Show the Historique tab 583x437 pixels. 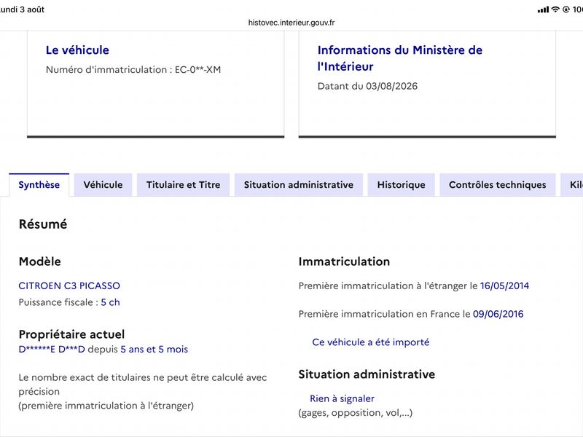(402, 185)
